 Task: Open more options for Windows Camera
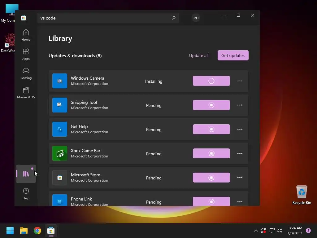coord(240,81)
